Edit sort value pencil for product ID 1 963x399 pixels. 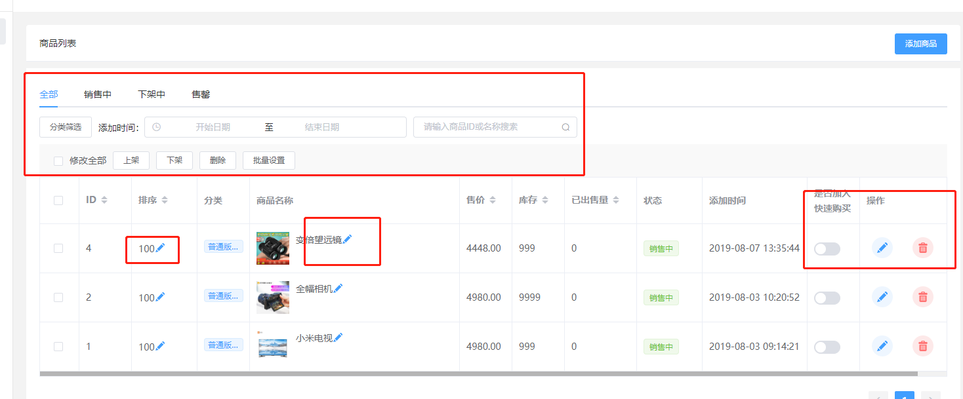point(160,346)
